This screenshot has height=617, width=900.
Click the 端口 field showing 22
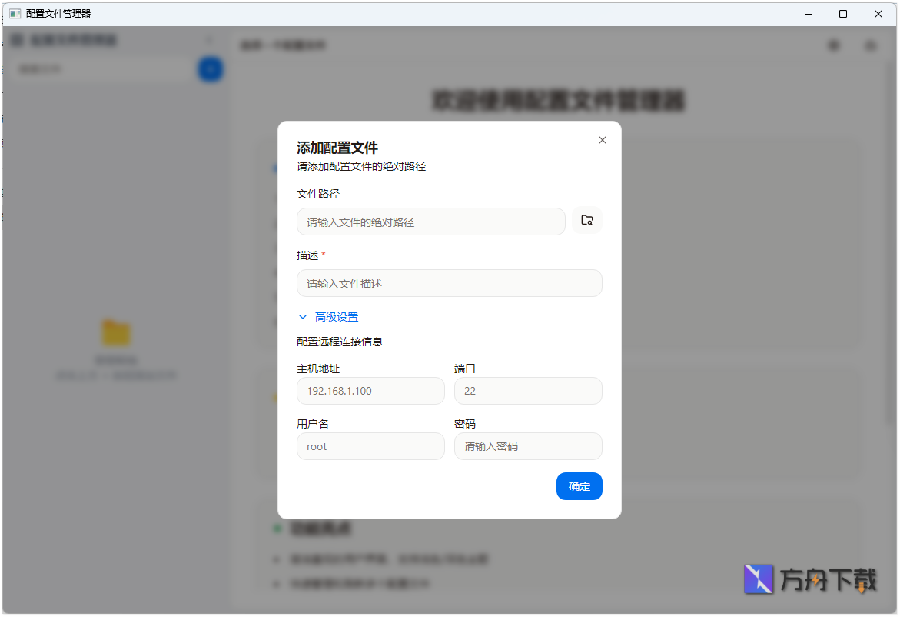[x=528, y=391]
